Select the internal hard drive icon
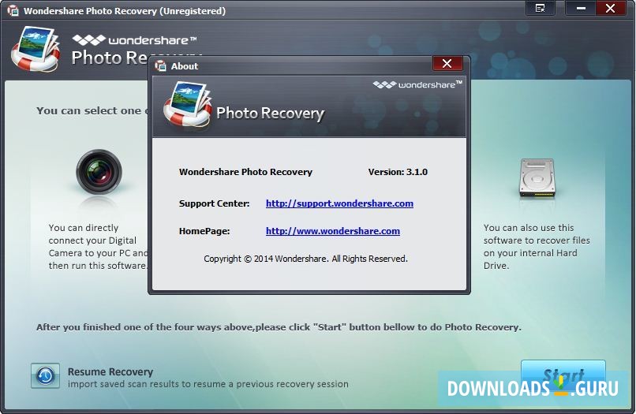This screenshot has width=636, height=414. (x=537, y=177)
